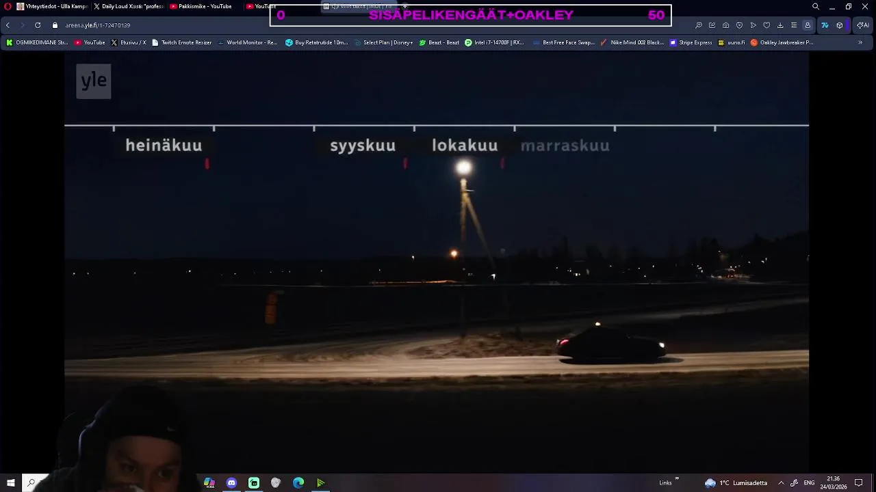Expand the system tray hidden icons arrow
876x492 pixels.
point(781,482)
